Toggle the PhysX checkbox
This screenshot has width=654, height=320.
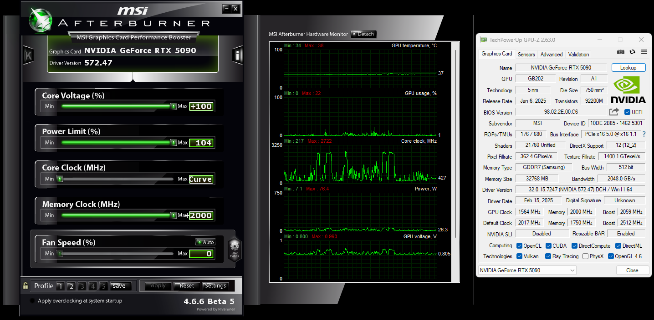tap(585, 256)
